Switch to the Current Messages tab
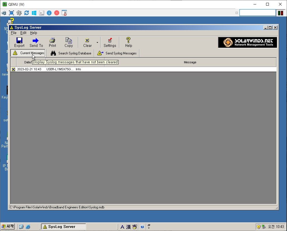287x231 pixels. click(28, 53)
